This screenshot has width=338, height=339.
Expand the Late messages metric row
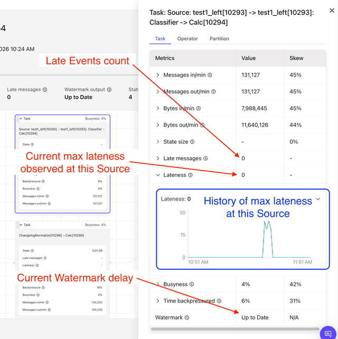pos(158,158)
